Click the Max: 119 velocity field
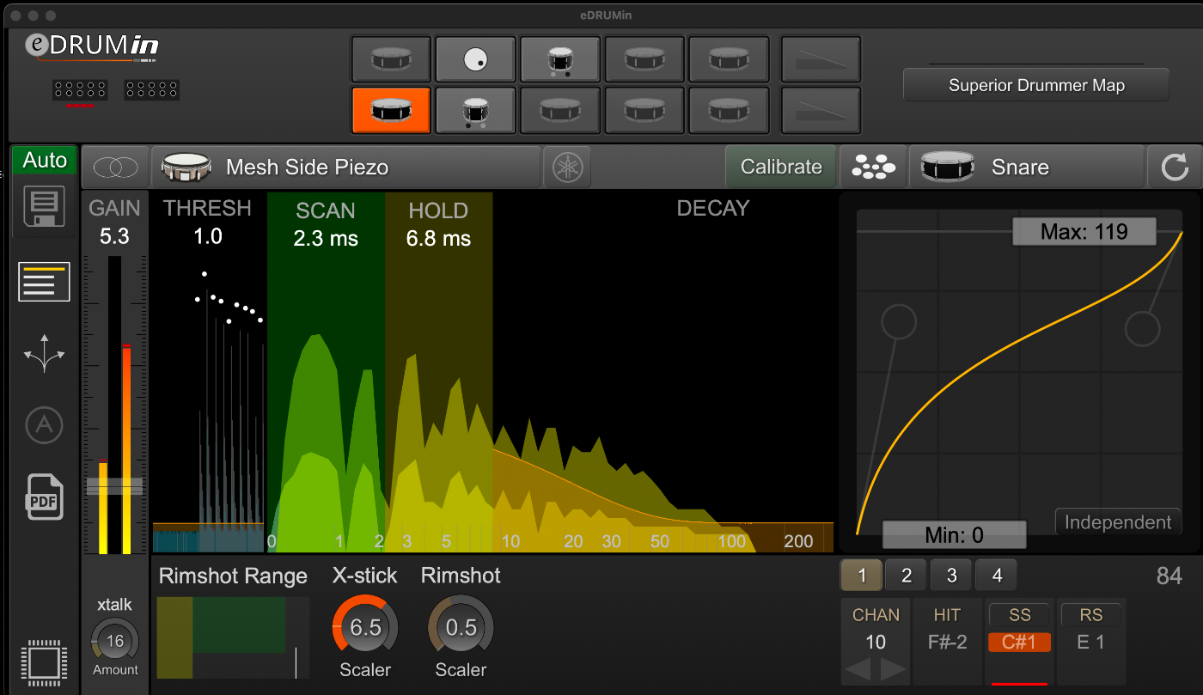Screen dimensions: 1203x695 click(x=1084, y=232)
